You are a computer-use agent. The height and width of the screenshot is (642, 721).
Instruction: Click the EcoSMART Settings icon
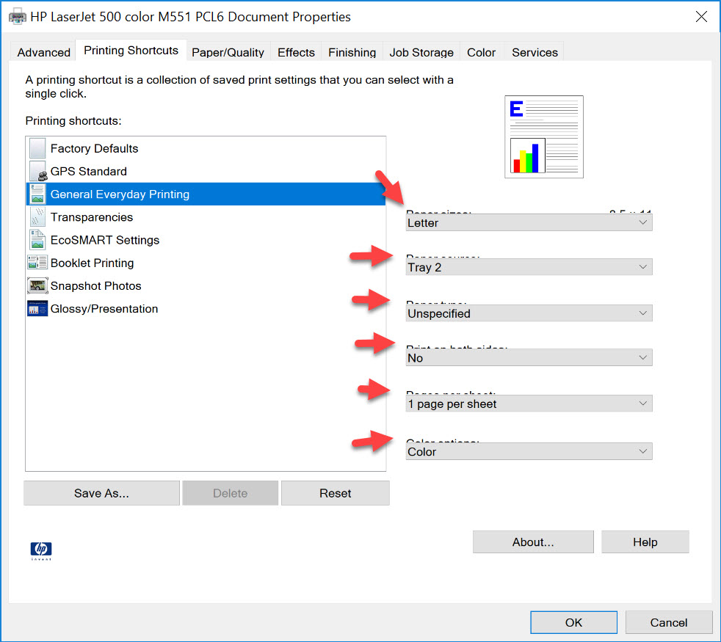(x=37, y=240)
